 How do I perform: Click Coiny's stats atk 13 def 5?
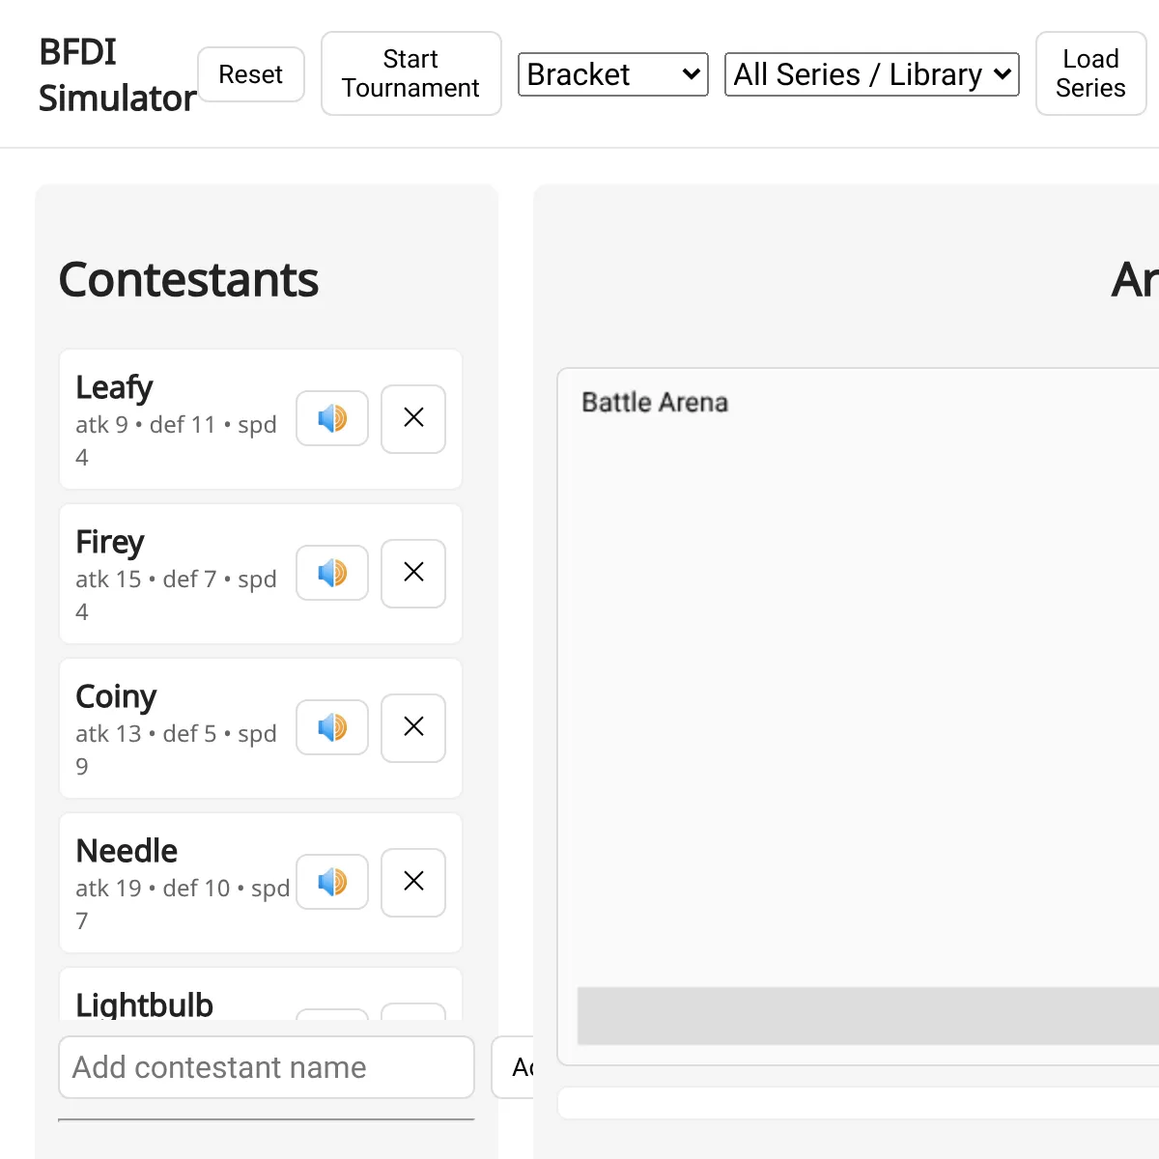click(x=176, y=749)
